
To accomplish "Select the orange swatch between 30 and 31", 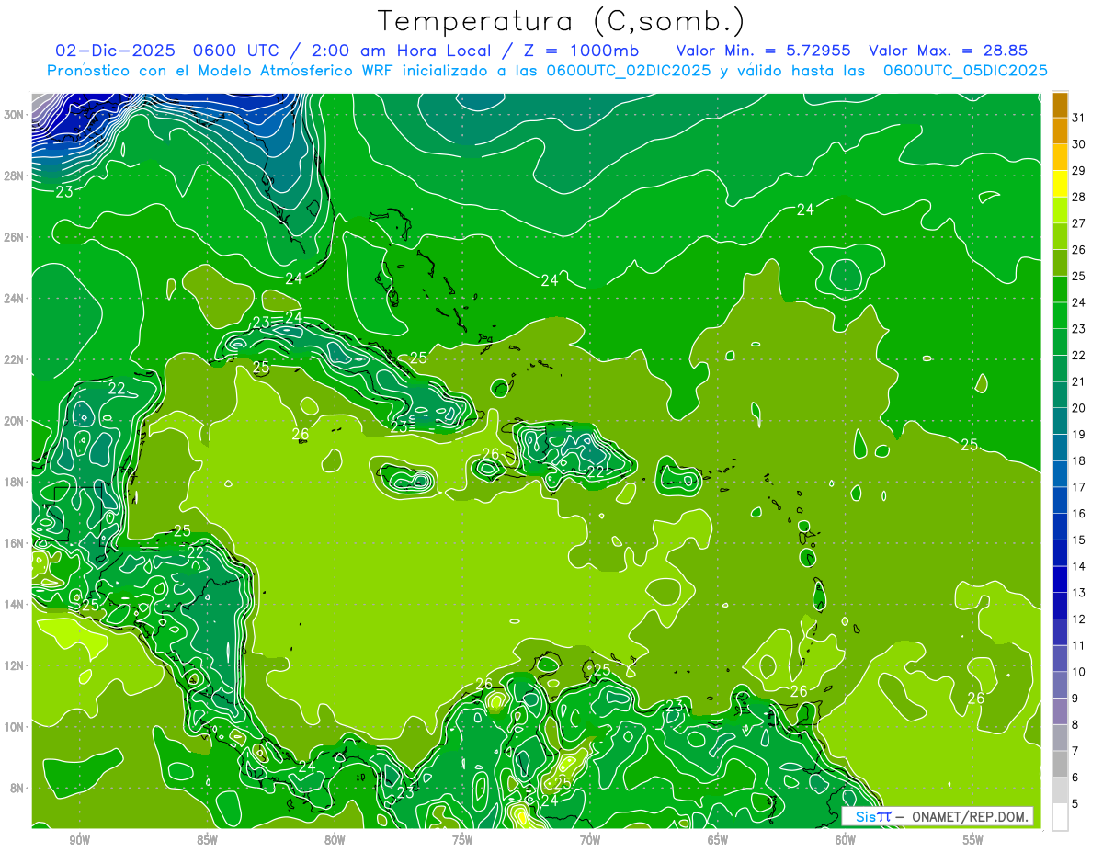I will click(x=1060, y=131).
